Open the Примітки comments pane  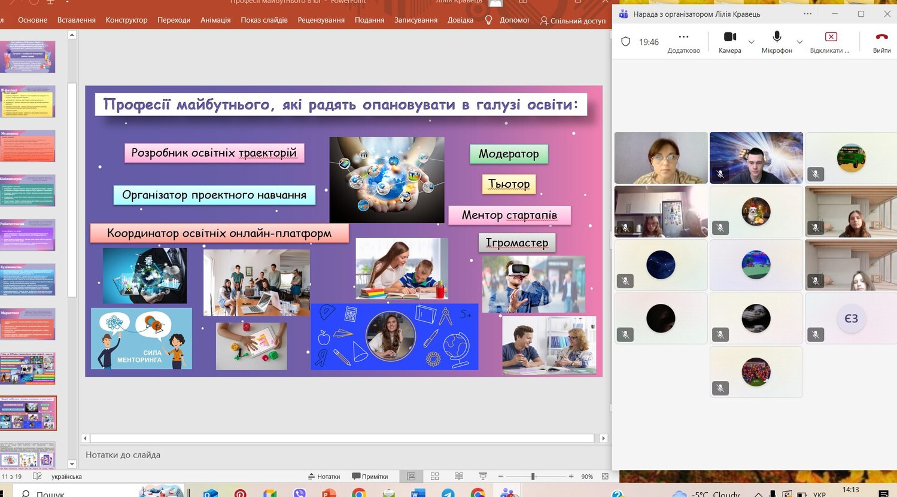[x=370, y=477]
